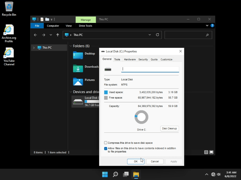Refresh the This PC view

(157, 35)
